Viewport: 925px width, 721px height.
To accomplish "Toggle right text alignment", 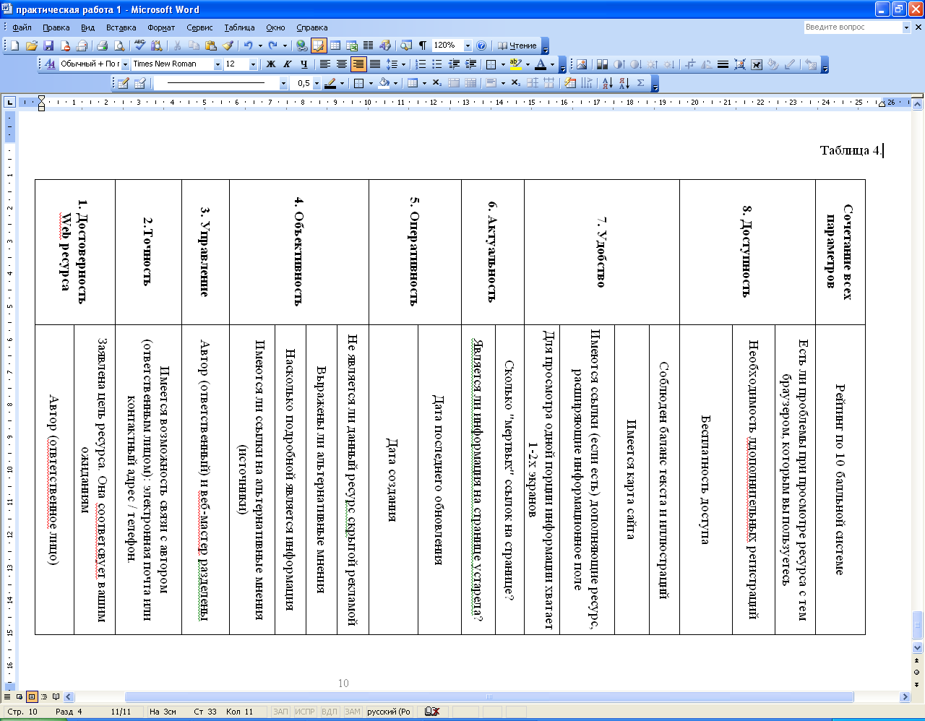I will point(358,64).
